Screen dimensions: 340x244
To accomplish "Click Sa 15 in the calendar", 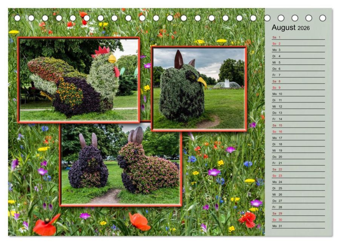I will point(299,125).
